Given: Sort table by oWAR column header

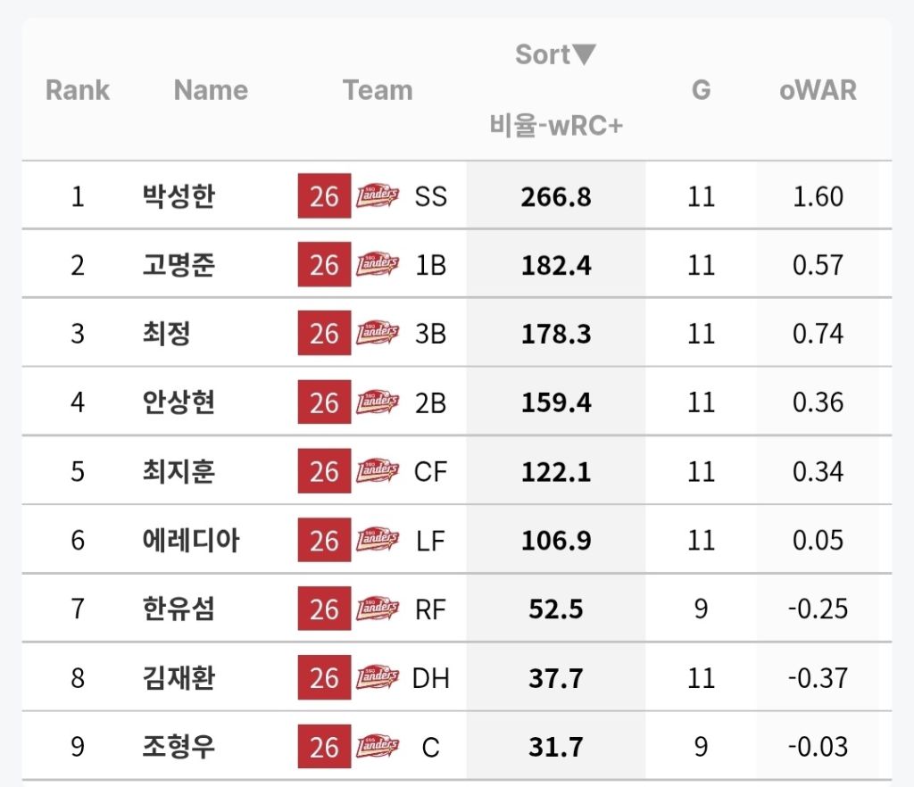Looking at the screenshot, I should [x=818, y=90].
